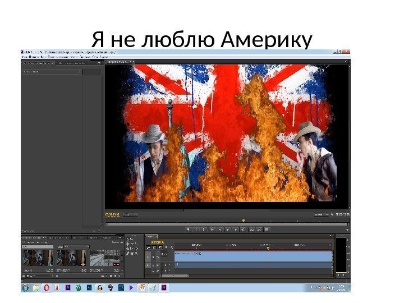
Task: Click the timeline horizontal zoom scrollbar
Action: [x=173, y=276]
